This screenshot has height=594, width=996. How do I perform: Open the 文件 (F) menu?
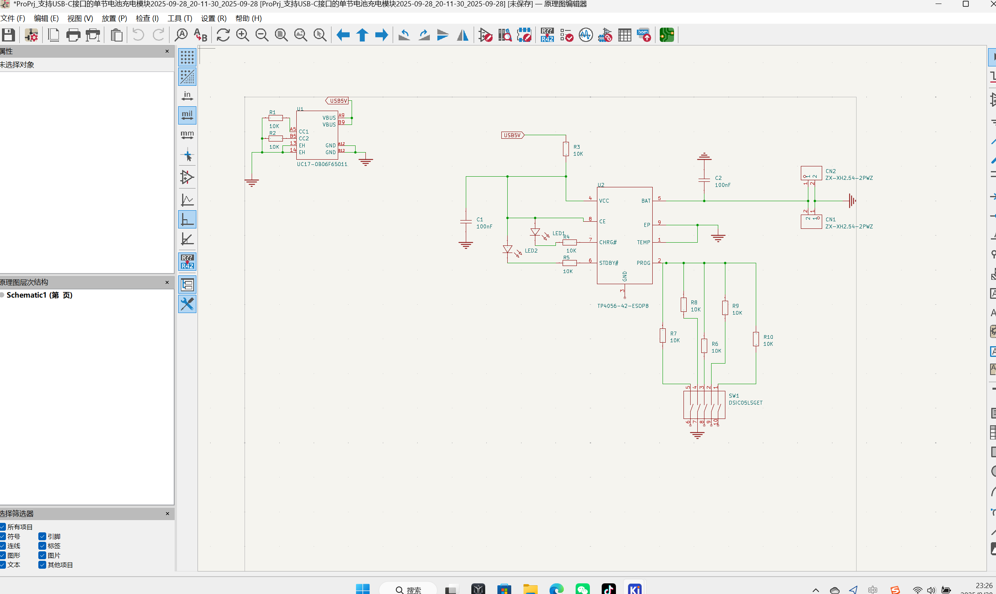[12, 19]
